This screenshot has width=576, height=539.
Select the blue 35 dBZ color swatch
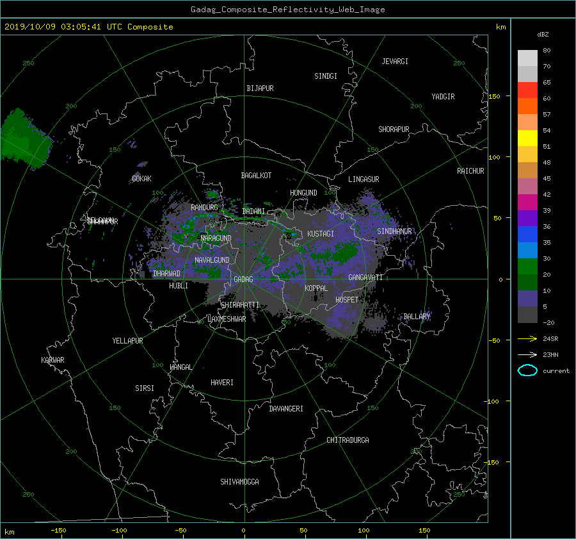(527, 234)
